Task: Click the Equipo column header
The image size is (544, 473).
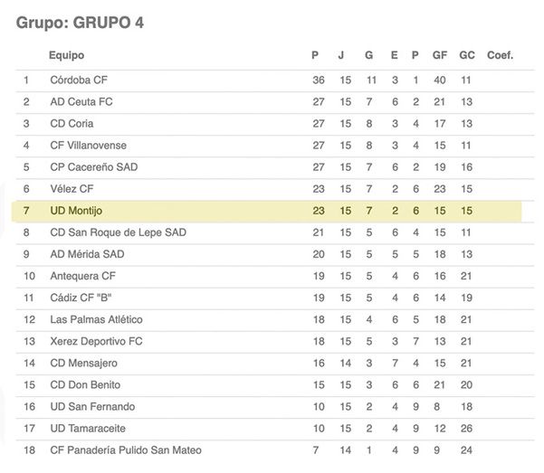Action: 66,55
